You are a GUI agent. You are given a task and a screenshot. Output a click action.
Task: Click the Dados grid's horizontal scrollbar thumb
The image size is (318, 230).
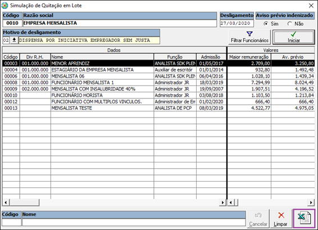24,202
